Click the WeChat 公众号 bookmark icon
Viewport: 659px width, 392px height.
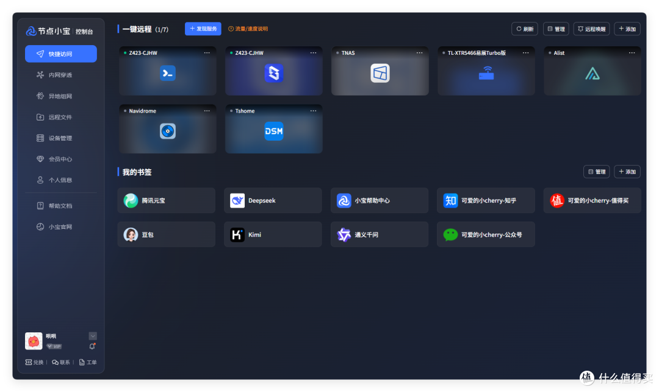pos(450,234)
